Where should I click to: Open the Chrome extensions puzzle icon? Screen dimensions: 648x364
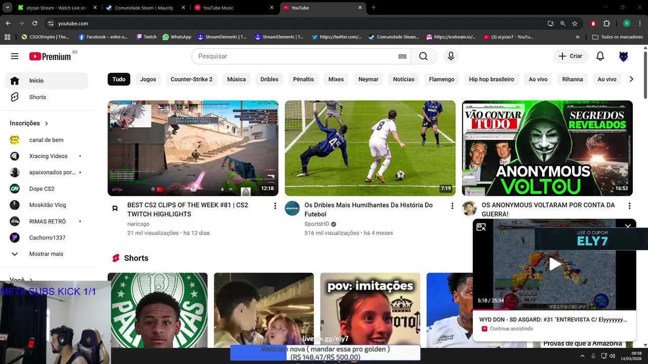coord(606,23)
